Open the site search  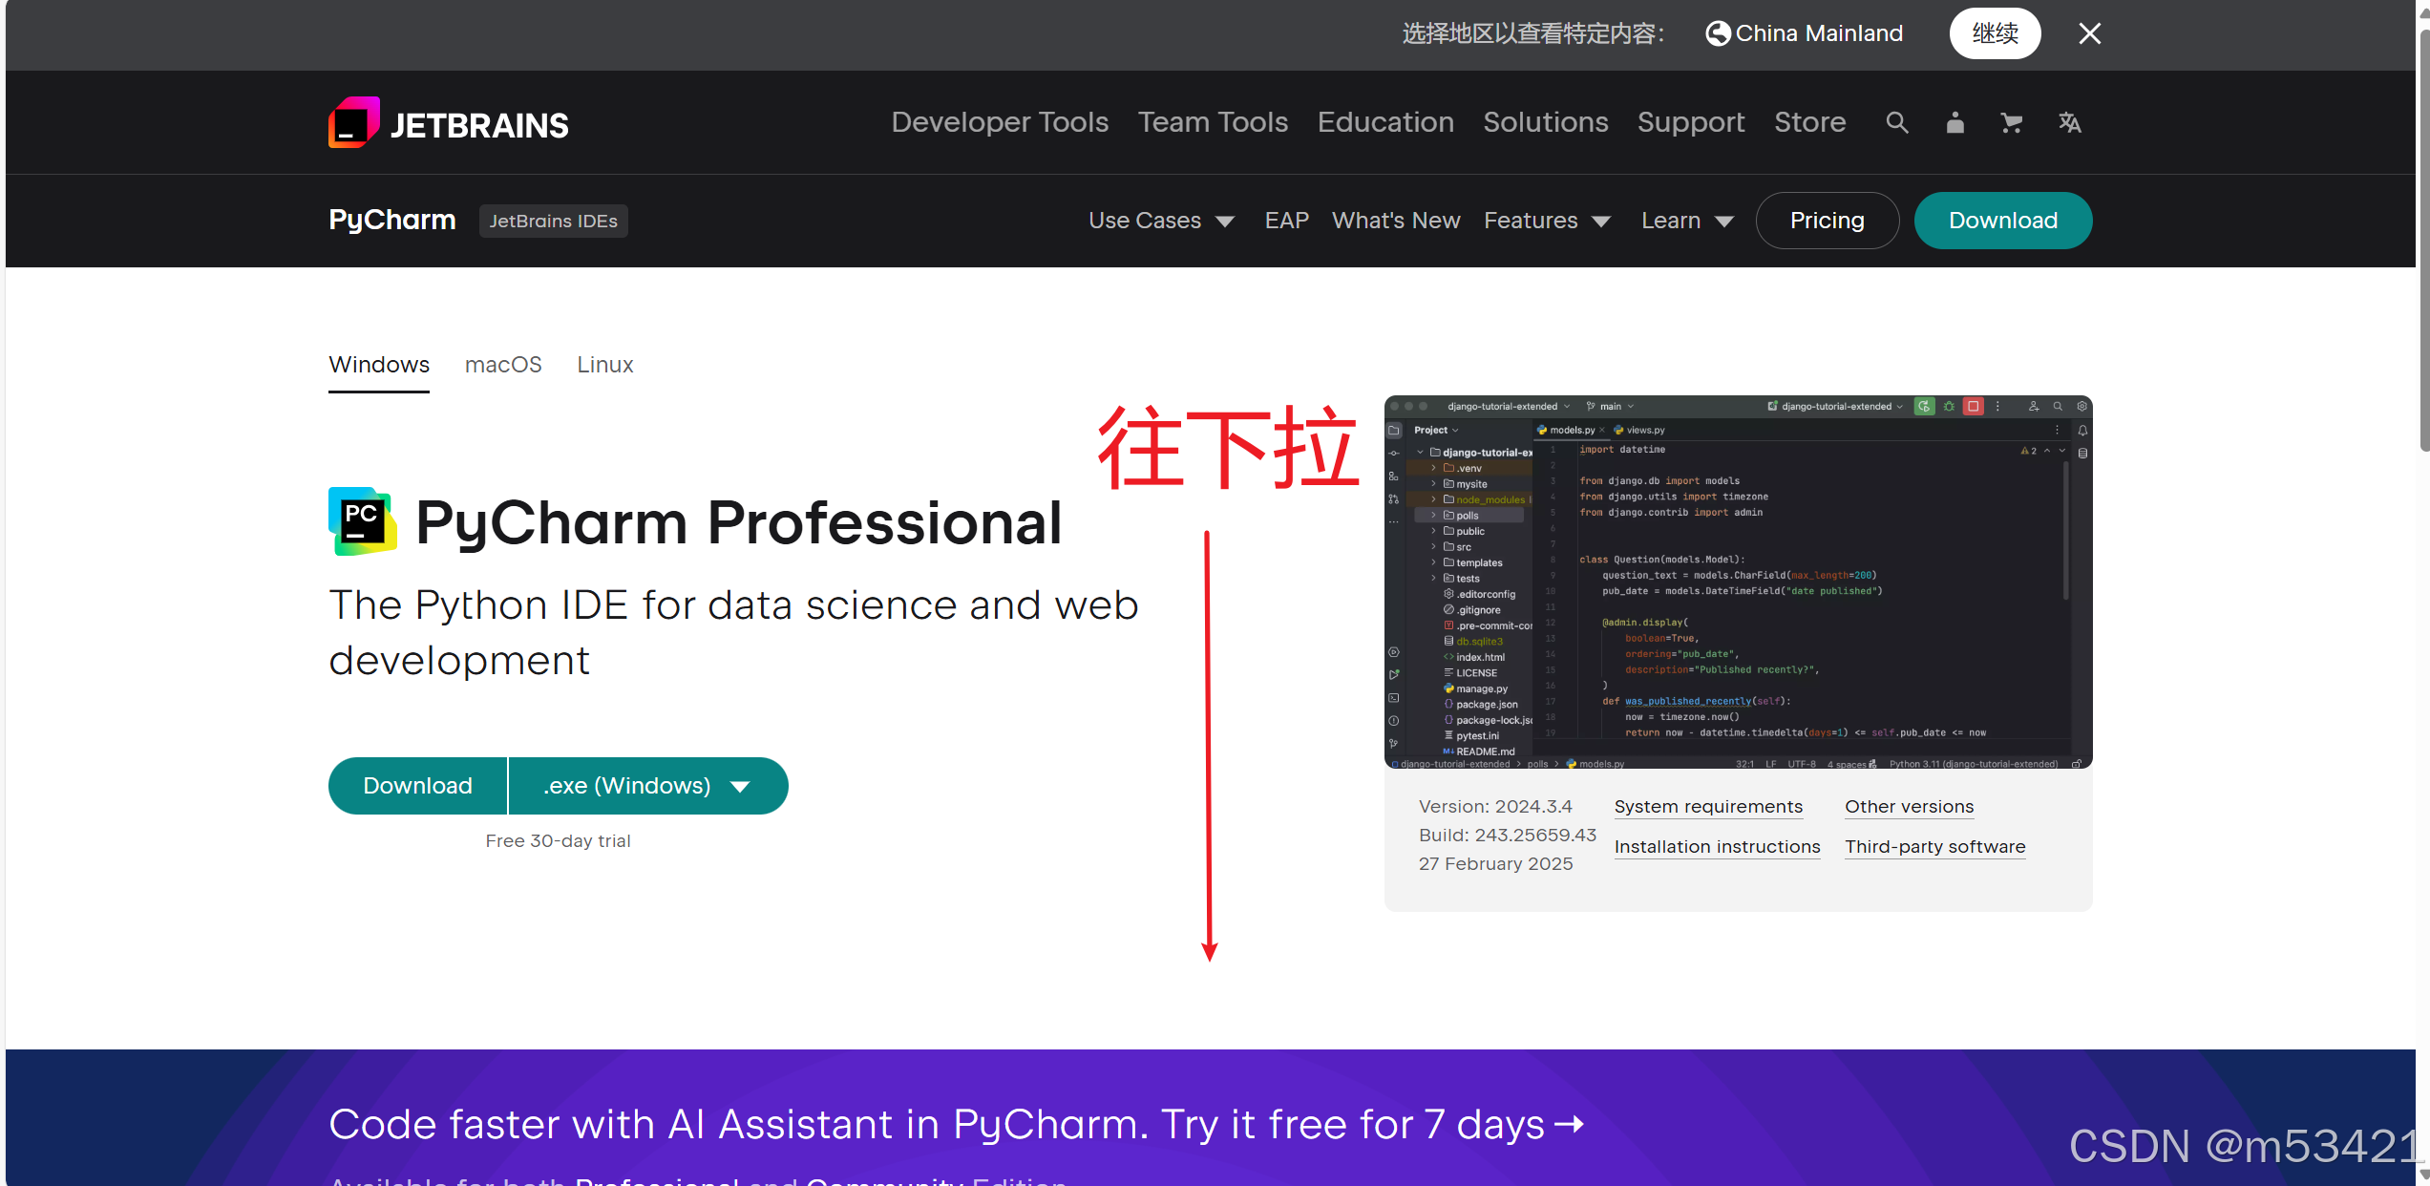click(1897, 122)
